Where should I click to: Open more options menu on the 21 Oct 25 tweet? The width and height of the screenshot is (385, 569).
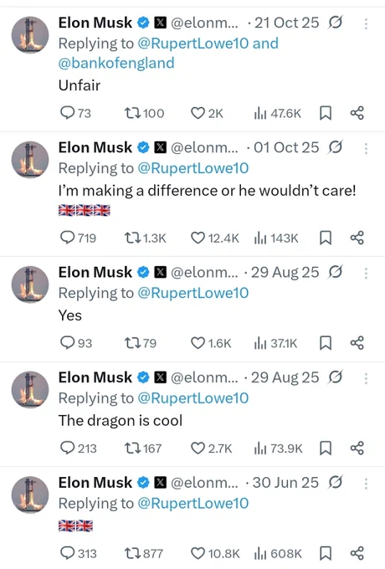click(x=366, y=23)
